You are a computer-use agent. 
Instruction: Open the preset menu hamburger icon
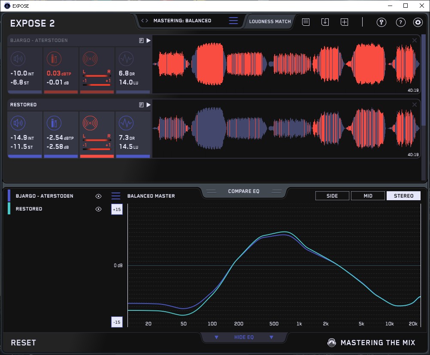click(x=233, y=21)
